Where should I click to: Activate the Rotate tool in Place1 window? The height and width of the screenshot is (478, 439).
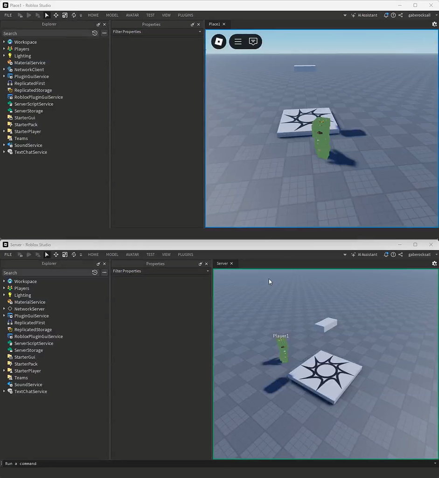[x=74, y=15]
